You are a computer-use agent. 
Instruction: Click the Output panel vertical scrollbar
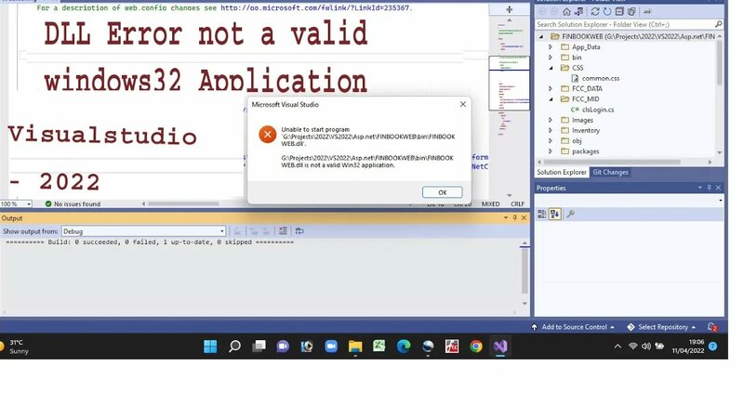525,273
